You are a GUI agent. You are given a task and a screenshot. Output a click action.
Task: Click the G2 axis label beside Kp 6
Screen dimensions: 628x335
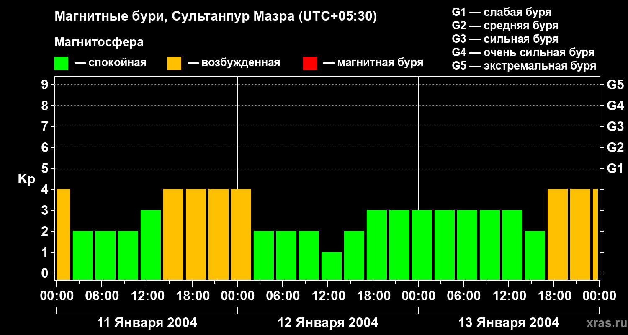pos(615,147)
